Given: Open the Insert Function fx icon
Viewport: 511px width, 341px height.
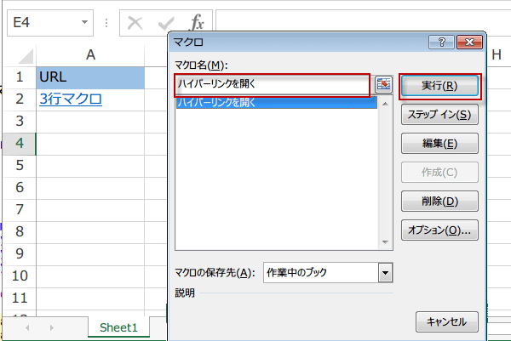Looking at the screenshot, I should (x=197, y=23).
